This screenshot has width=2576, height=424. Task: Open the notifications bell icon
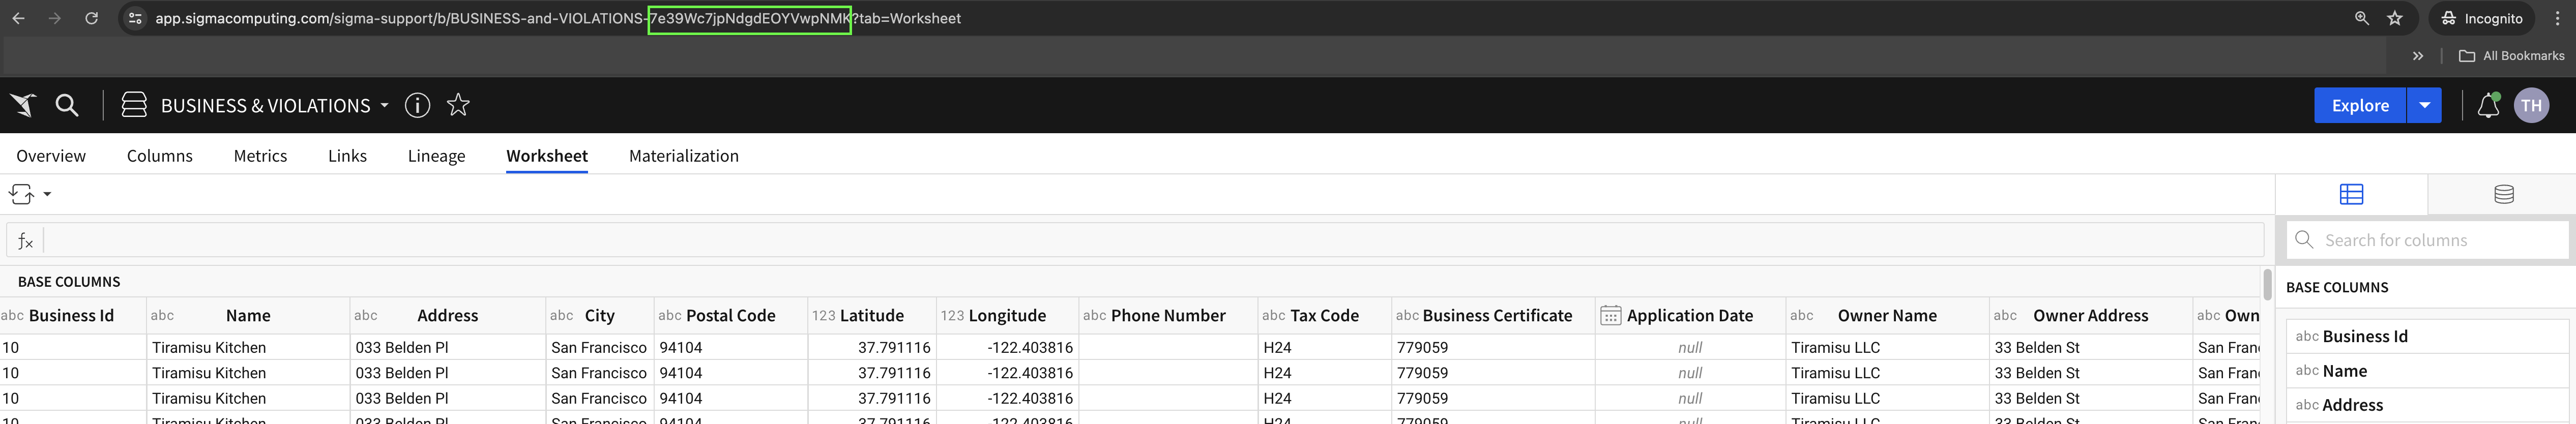[2488, 105]
